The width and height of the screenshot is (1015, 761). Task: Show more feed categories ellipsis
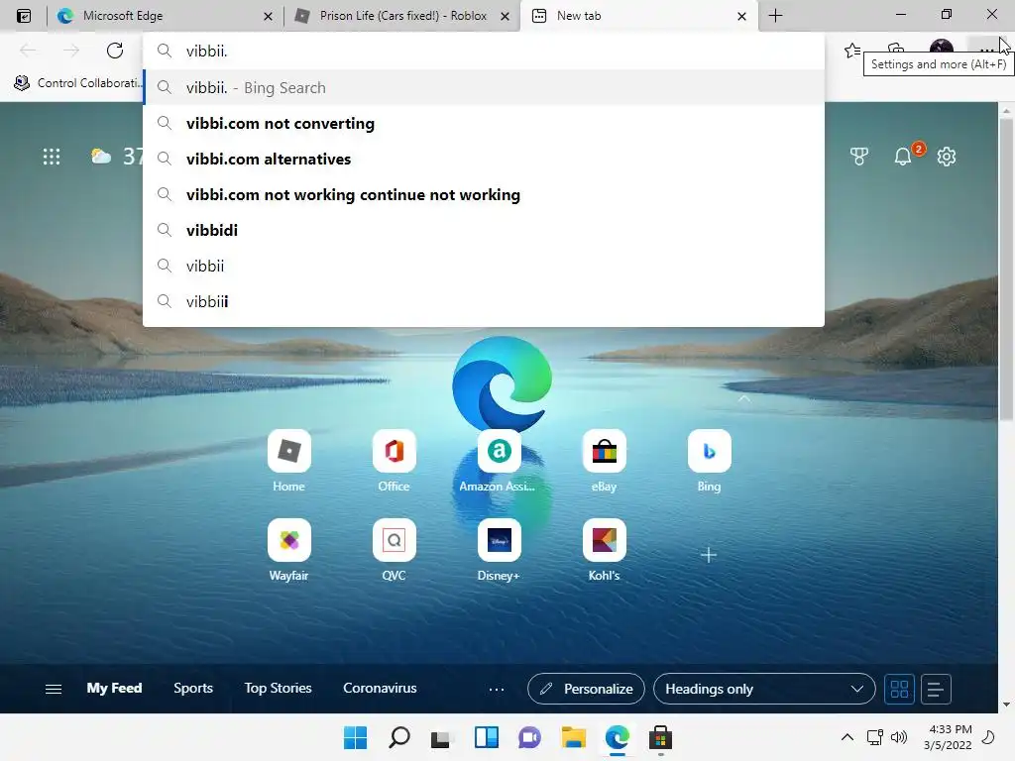(497, 690)
